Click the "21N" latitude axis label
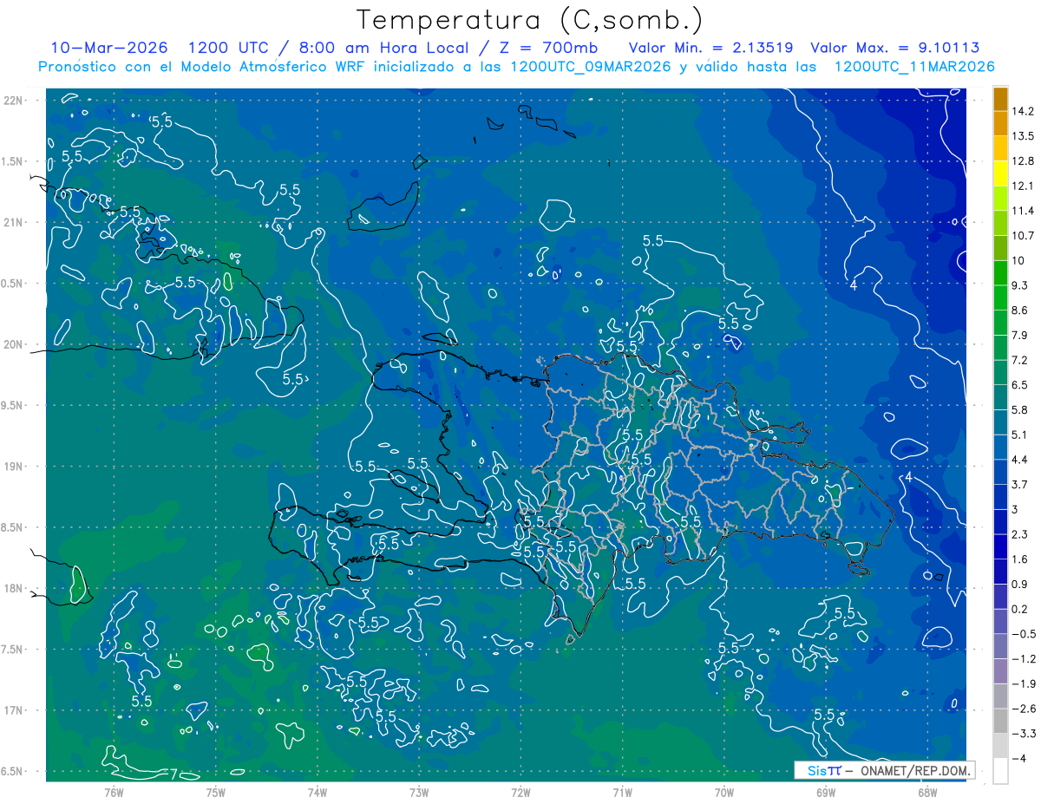The image size is (1041, 804). click(x=14, y=223)
